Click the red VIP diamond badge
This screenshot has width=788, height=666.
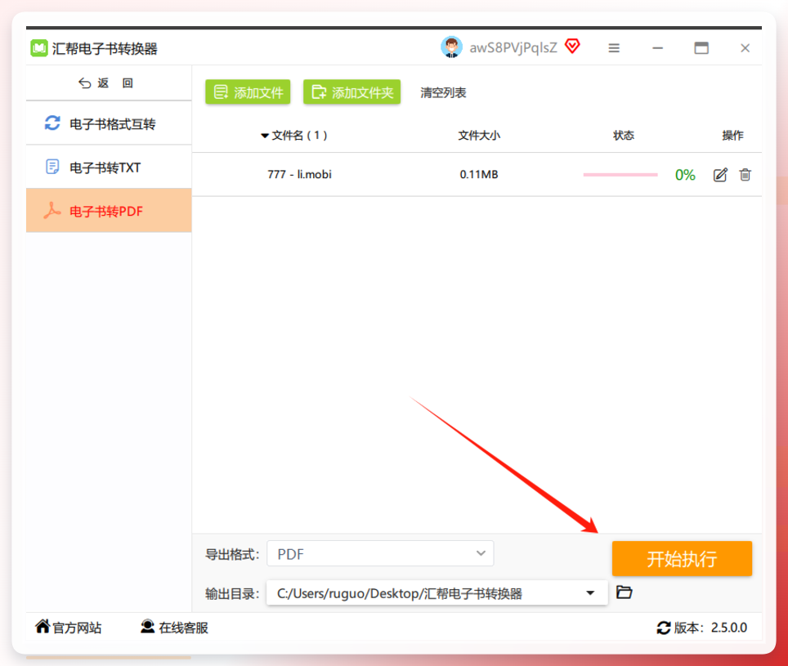click(x=572, y=47)
